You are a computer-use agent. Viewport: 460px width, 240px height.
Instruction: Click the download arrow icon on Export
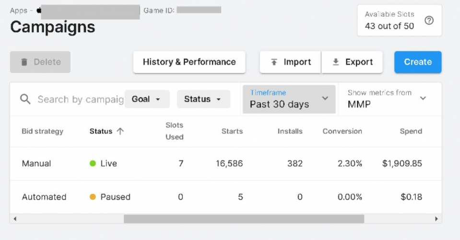pos(336,62)
